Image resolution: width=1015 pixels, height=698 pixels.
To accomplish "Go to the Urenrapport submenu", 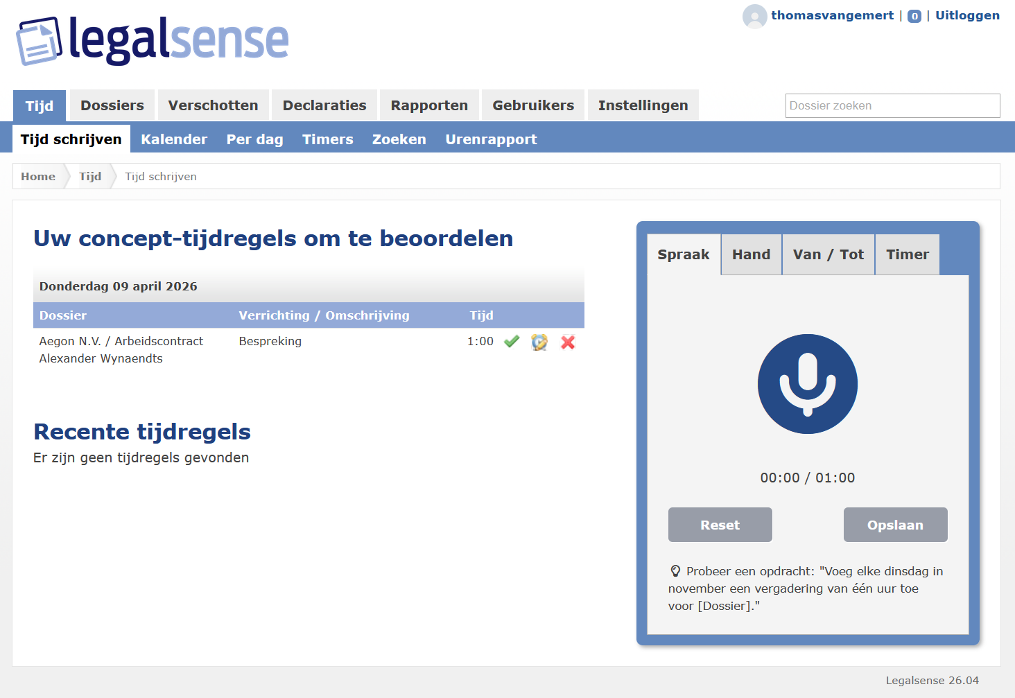I will coord(492,139).
